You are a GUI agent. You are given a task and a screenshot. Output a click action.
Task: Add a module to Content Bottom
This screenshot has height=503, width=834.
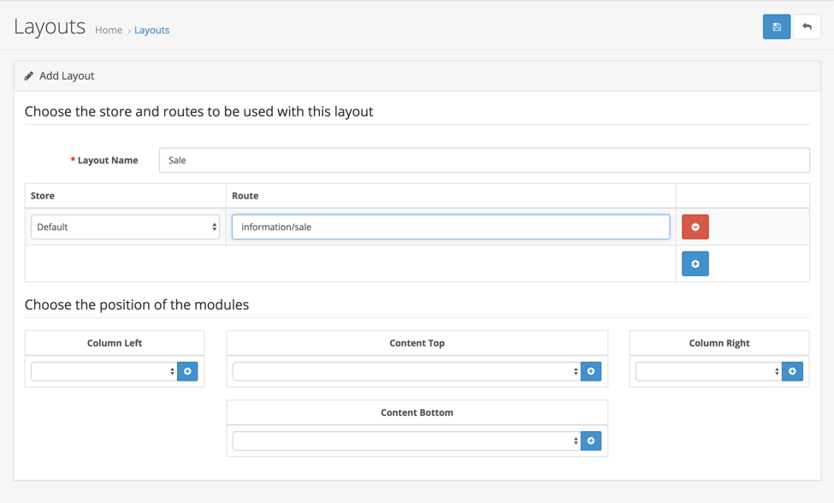[x=591, y=441]
